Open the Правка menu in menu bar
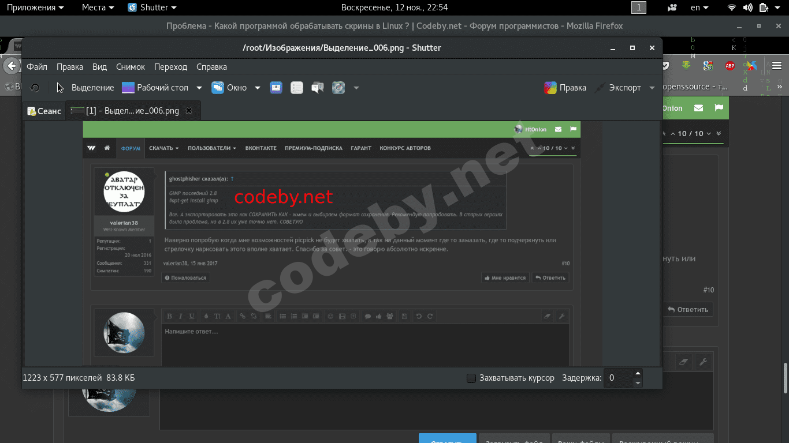Screen dimensions: 789x443 point(70,67)
